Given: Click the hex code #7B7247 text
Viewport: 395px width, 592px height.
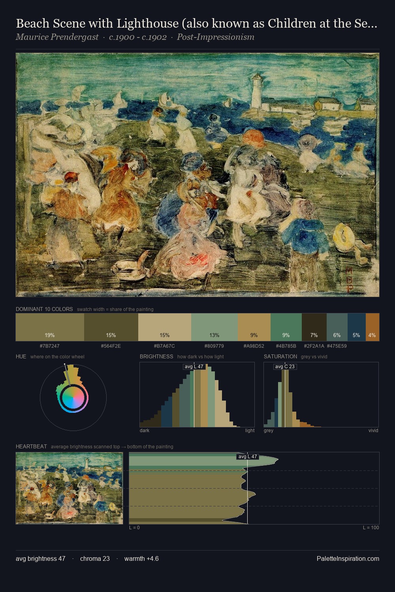Looking at the screenshot, I should [x=50, y=346].
